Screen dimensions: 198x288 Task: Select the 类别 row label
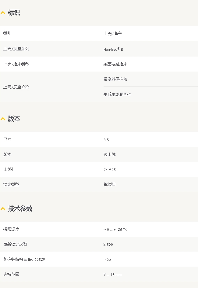[x=7, y=33]
